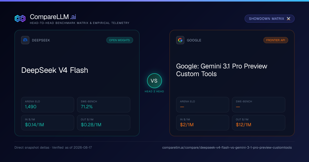Select DeepSeek SWE-Bench 71.2% tile
Image resolution: width=309 pixels, height=162 pixels.
click(x=104, y=105)
